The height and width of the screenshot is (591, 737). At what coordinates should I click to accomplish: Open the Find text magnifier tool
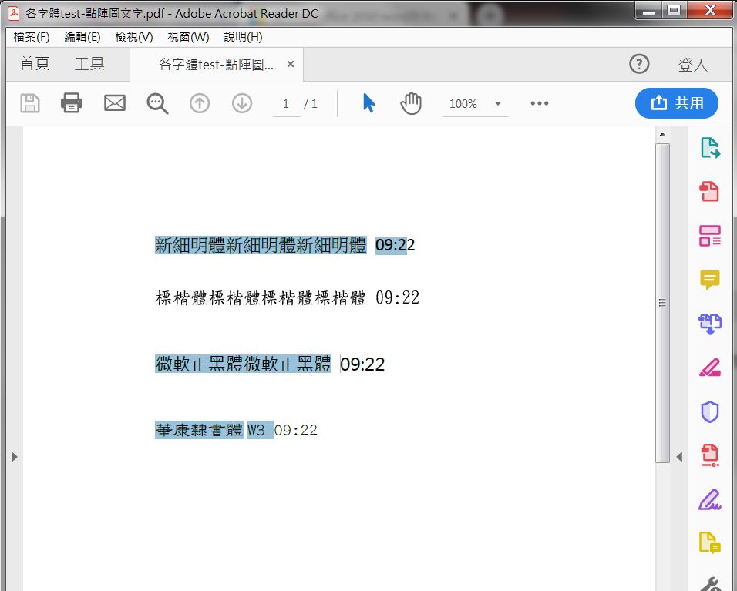click(x=157, y=103)
